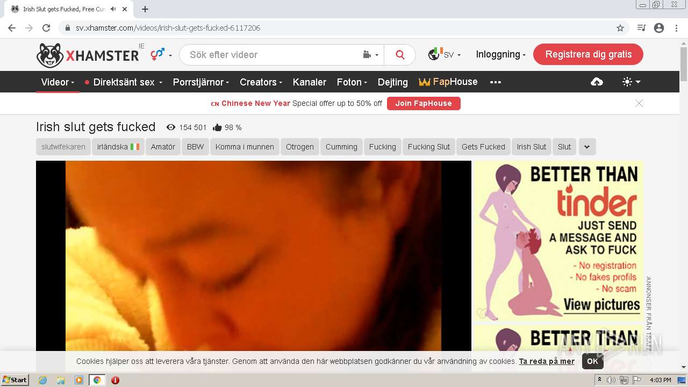Open the Ta reda på mer link
This screenshot has width=688, height=387.
tap(547, 361)
